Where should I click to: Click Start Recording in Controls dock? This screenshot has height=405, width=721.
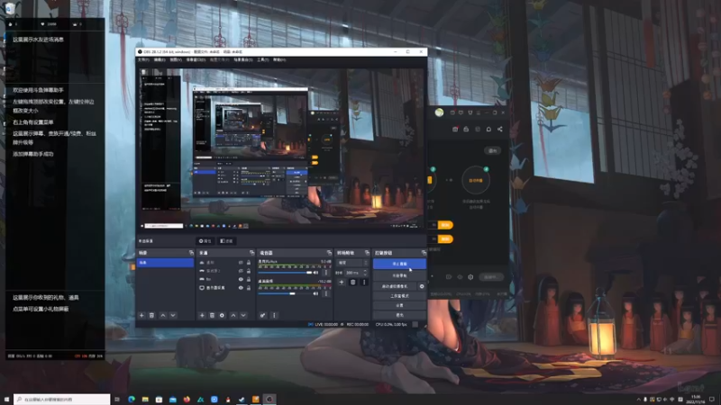coord(399,275)
